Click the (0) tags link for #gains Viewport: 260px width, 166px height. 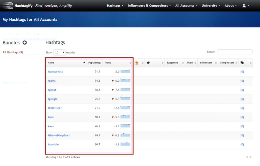(242, 81)
